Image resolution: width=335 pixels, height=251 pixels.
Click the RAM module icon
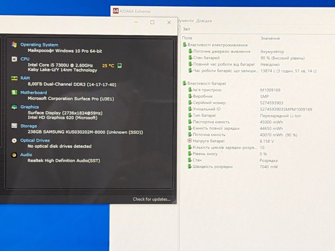click(14, 78)
